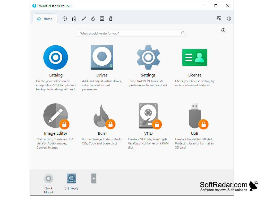Click 'Tune DAEMON Tools Lite preferences' description
Viewport: 264px width, 198px height.
point(148,83)
